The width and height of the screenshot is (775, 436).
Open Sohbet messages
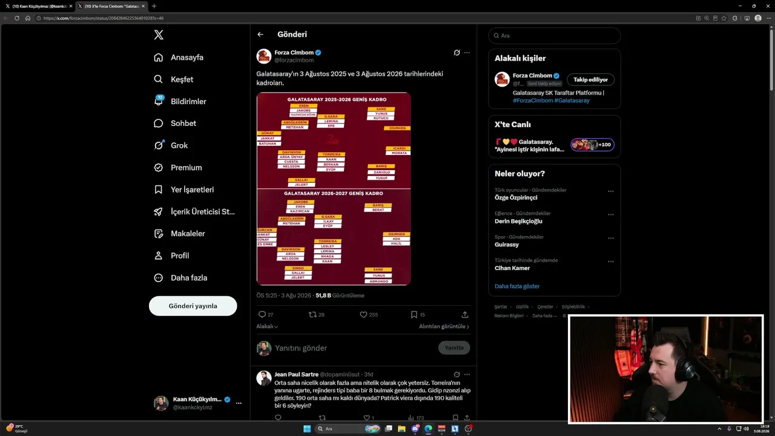tap(175, 124)
